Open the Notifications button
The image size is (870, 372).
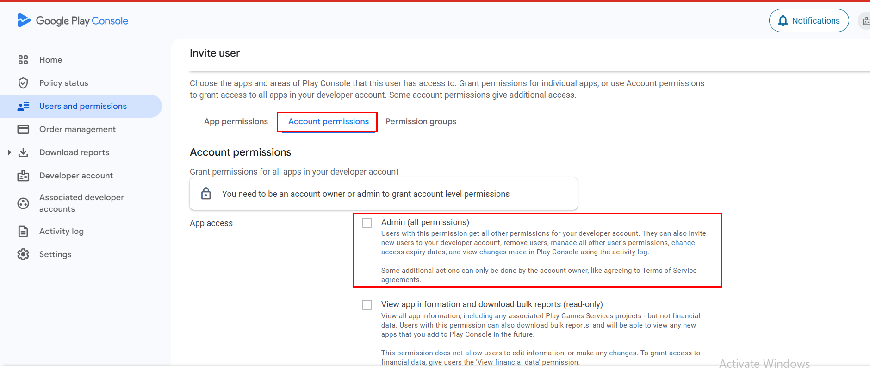(809, 20)
